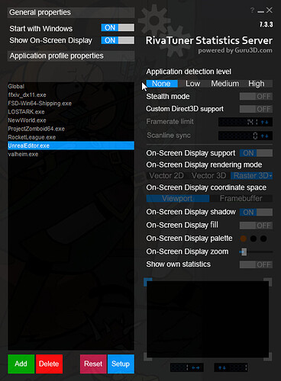
Task: Select FSD-Win64-Shipping.exe profile
Action: click(x=71, y=104)
